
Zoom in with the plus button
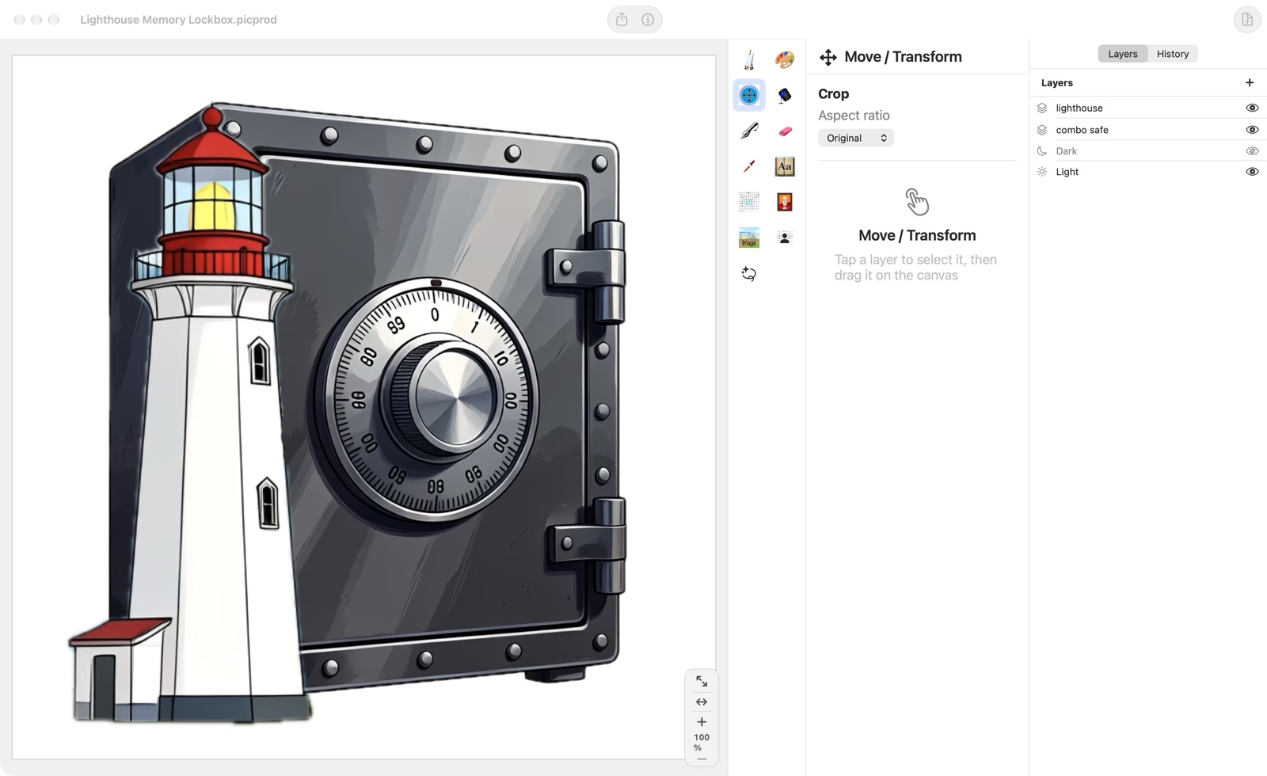(x=702, y=722)
